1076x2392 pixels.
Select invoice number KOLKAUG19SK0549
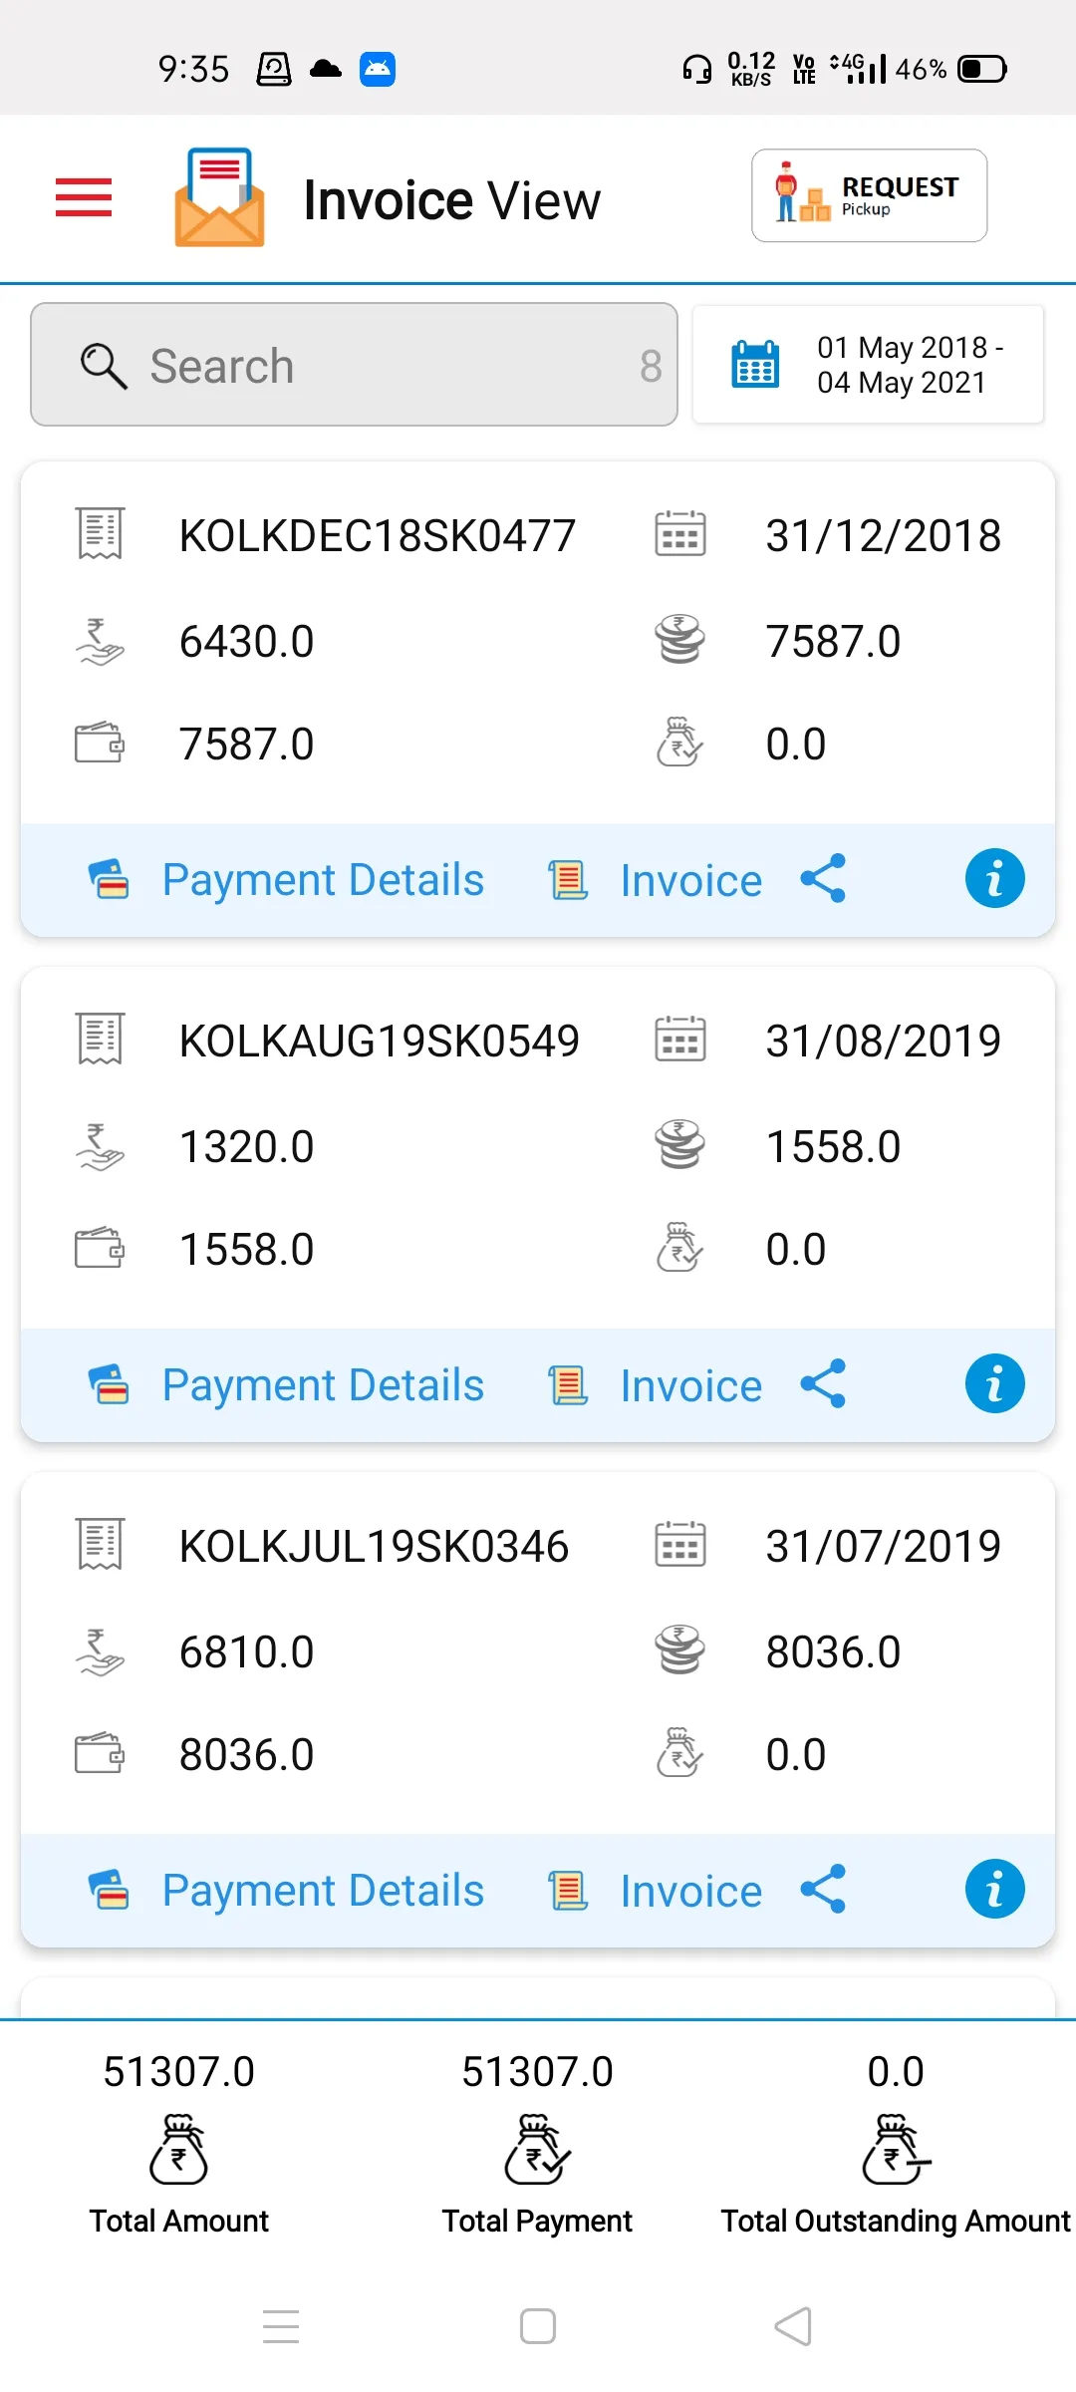pos(380,1041)
